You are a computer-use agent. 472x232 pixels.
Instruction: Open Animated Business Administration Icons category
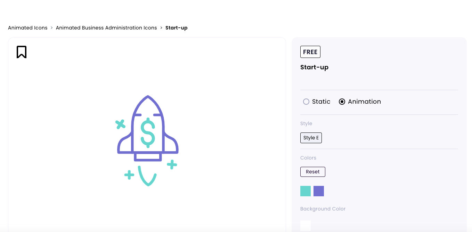(x=106, y=28)
